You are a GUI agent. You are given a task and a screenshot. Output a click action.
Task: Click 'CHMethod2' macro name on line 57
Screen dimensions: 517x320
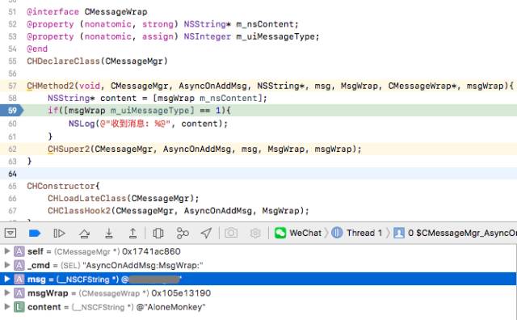(x=50, y=86)
